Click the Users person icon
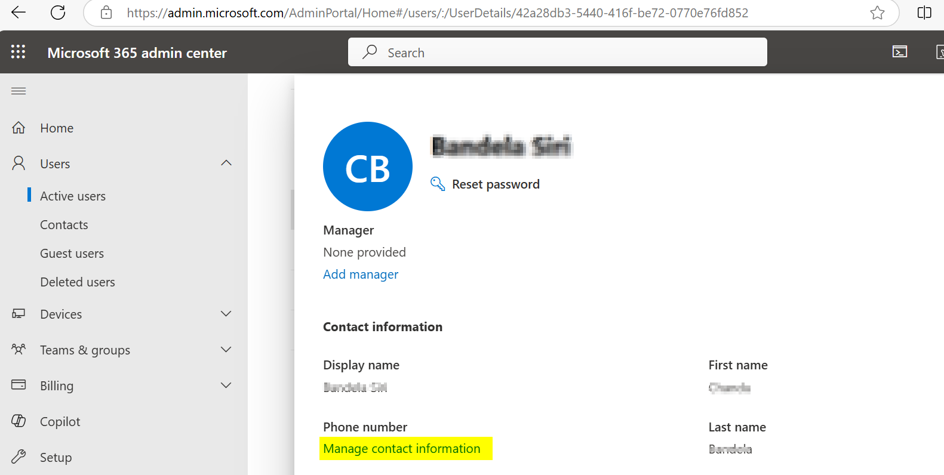 click(19, 164)
